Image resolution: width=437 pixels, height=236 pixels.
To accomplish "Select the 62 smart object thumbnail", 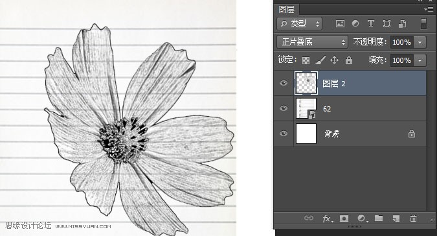I will [x=306, y=108].
